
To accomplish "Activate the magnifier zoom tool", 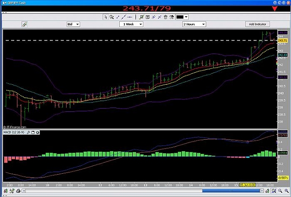I will click(x=112, y=17).
